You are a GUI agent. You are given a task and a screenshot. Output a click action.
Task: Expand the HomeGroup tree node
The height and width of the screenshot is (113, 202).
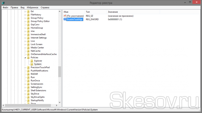[x=25, y=28]
